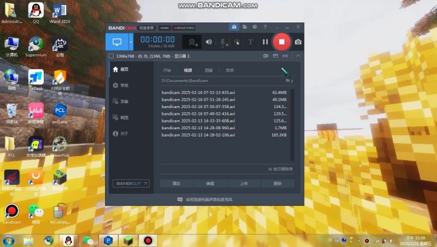The width and height of the screenshot is (437, 247).
Task: Tick the checkbox beside 1366x768 resolution
Action: (111, 56)
